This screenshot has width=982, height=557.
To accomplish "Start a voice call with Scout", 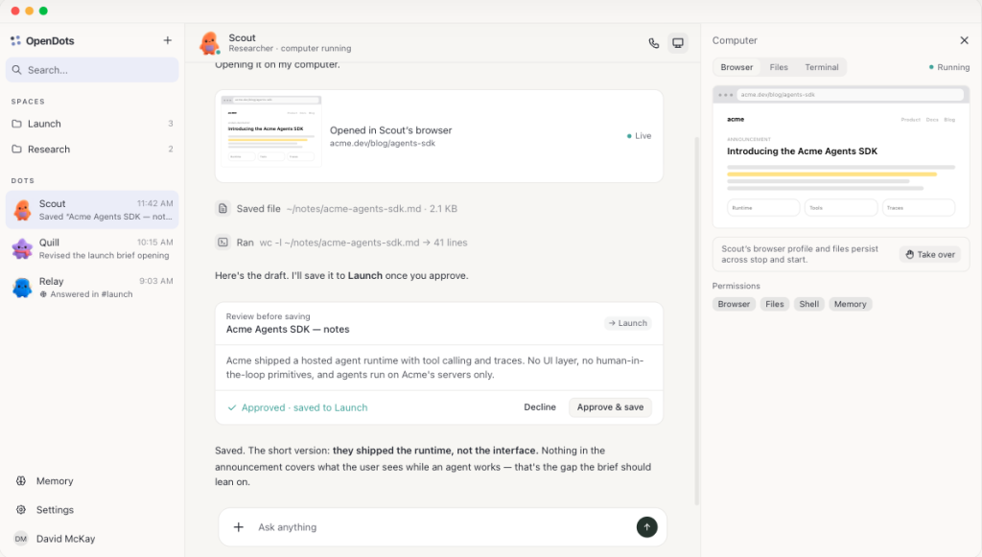I will tap(654, 43).
